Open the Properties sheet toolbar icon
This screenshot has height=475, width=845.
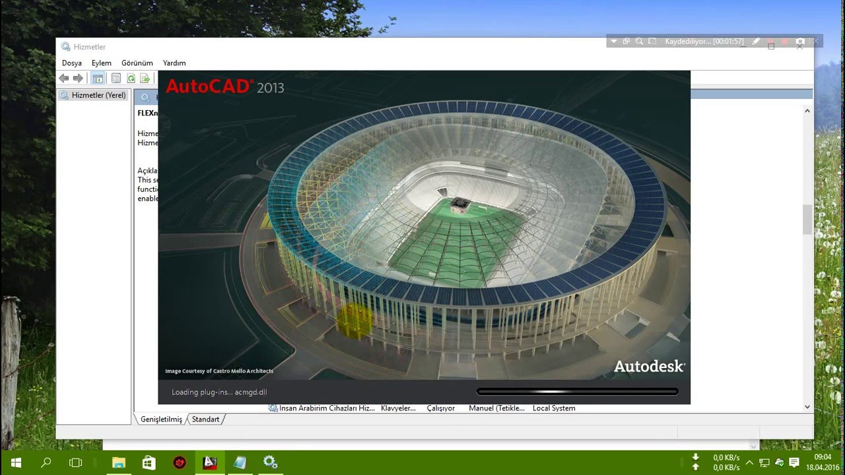(x=116, y=79)
